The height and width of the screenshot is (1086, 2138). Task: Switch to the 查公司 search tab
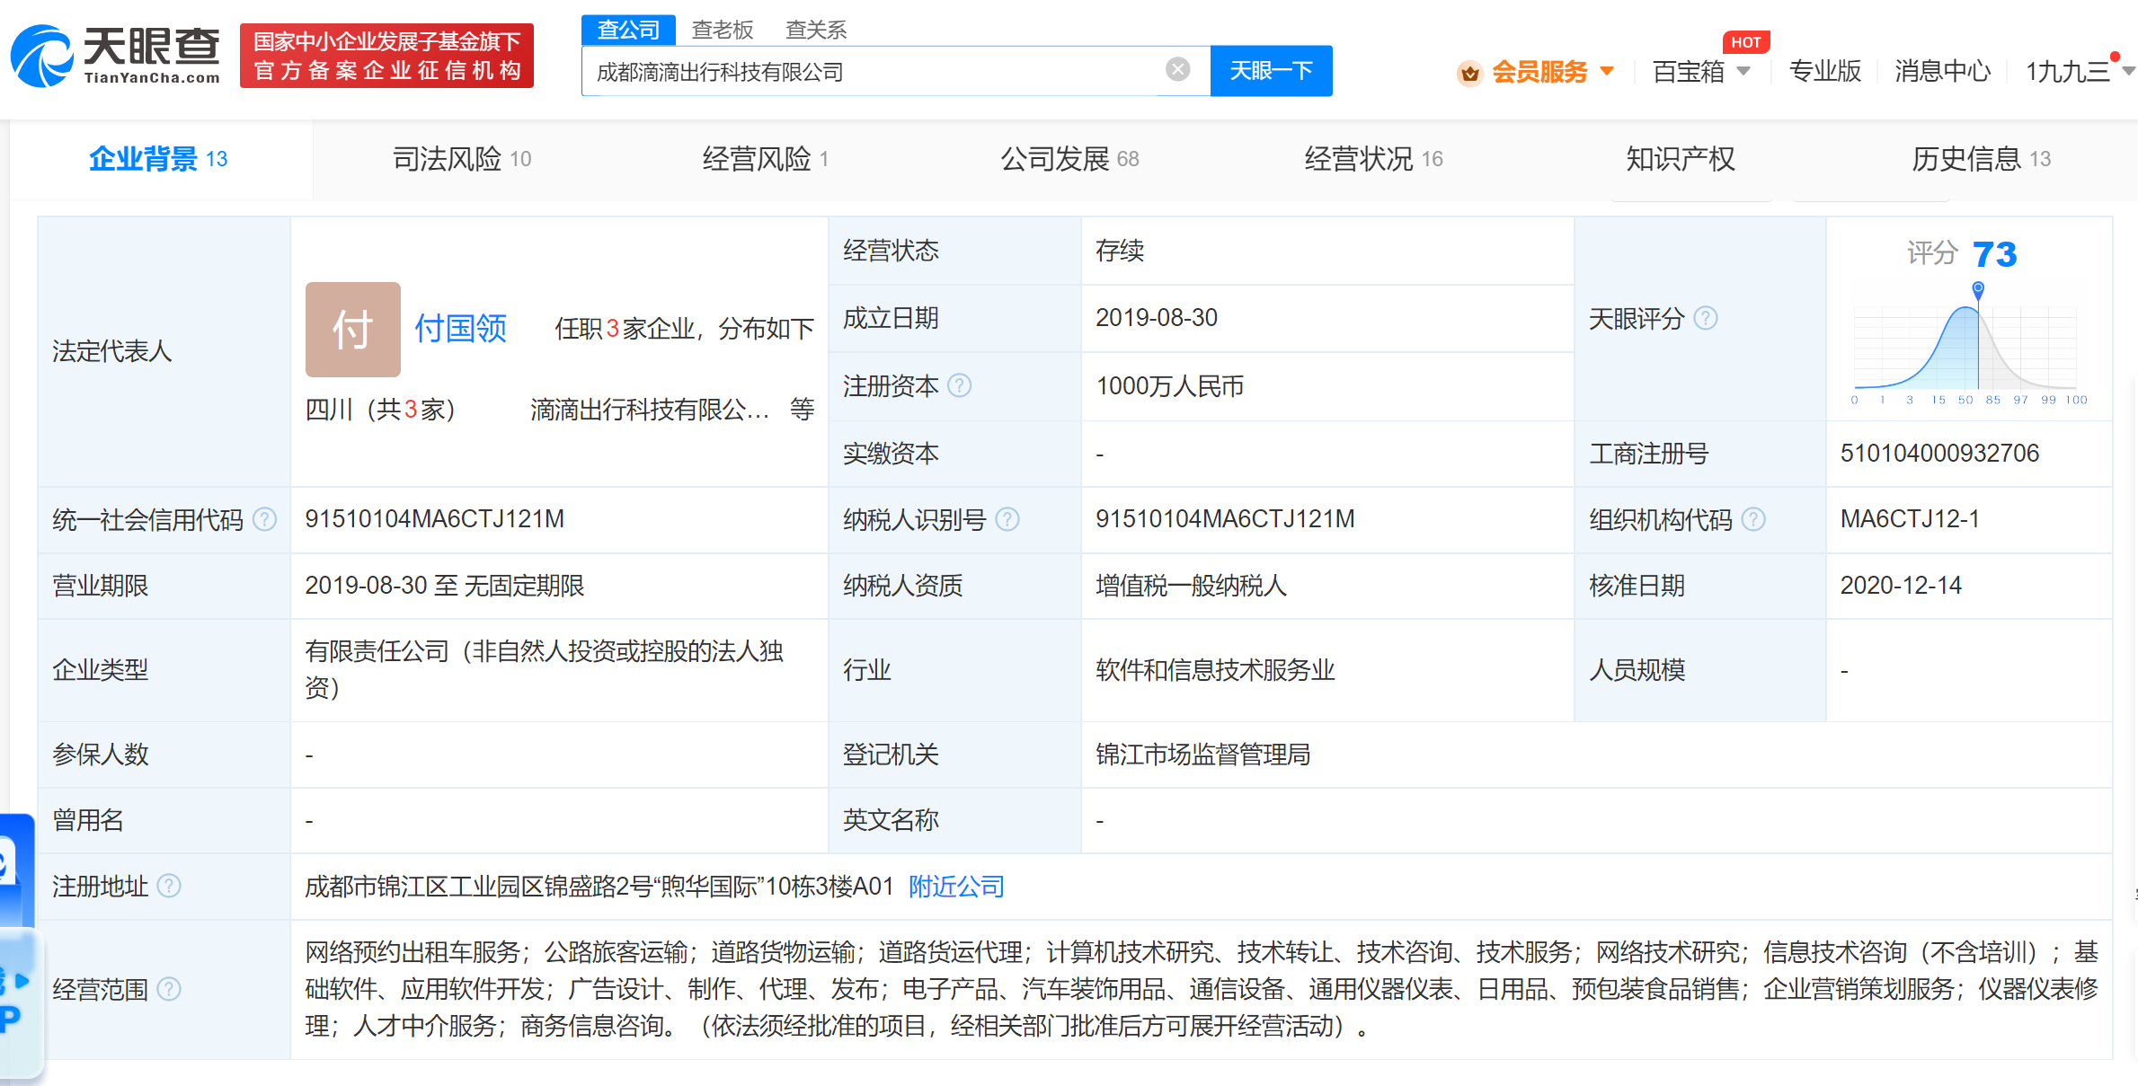(628, 30)
